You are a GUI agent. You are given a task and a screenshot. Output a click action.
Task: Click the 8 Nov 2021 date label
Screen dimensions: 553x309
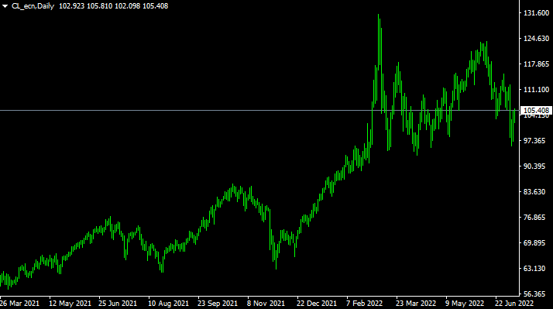point(266,304)
